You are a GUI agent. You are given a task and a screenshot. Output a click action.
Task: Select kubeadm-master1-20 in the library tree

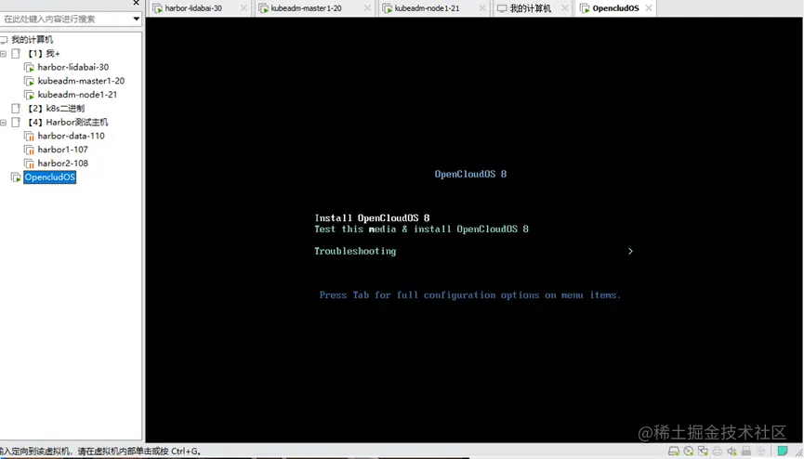tap(81, 81)
